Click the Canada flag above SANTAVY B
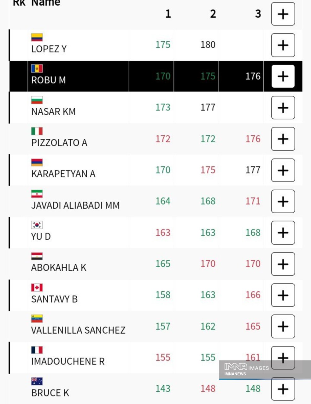The height and width of the screenshot is (404, 311). 37,288
